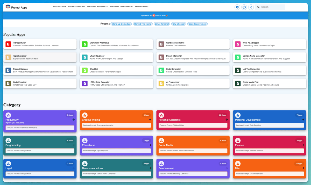Click the Creative Writing category shapes icon
Screen dimensions: 311x185
click(85, 115)
